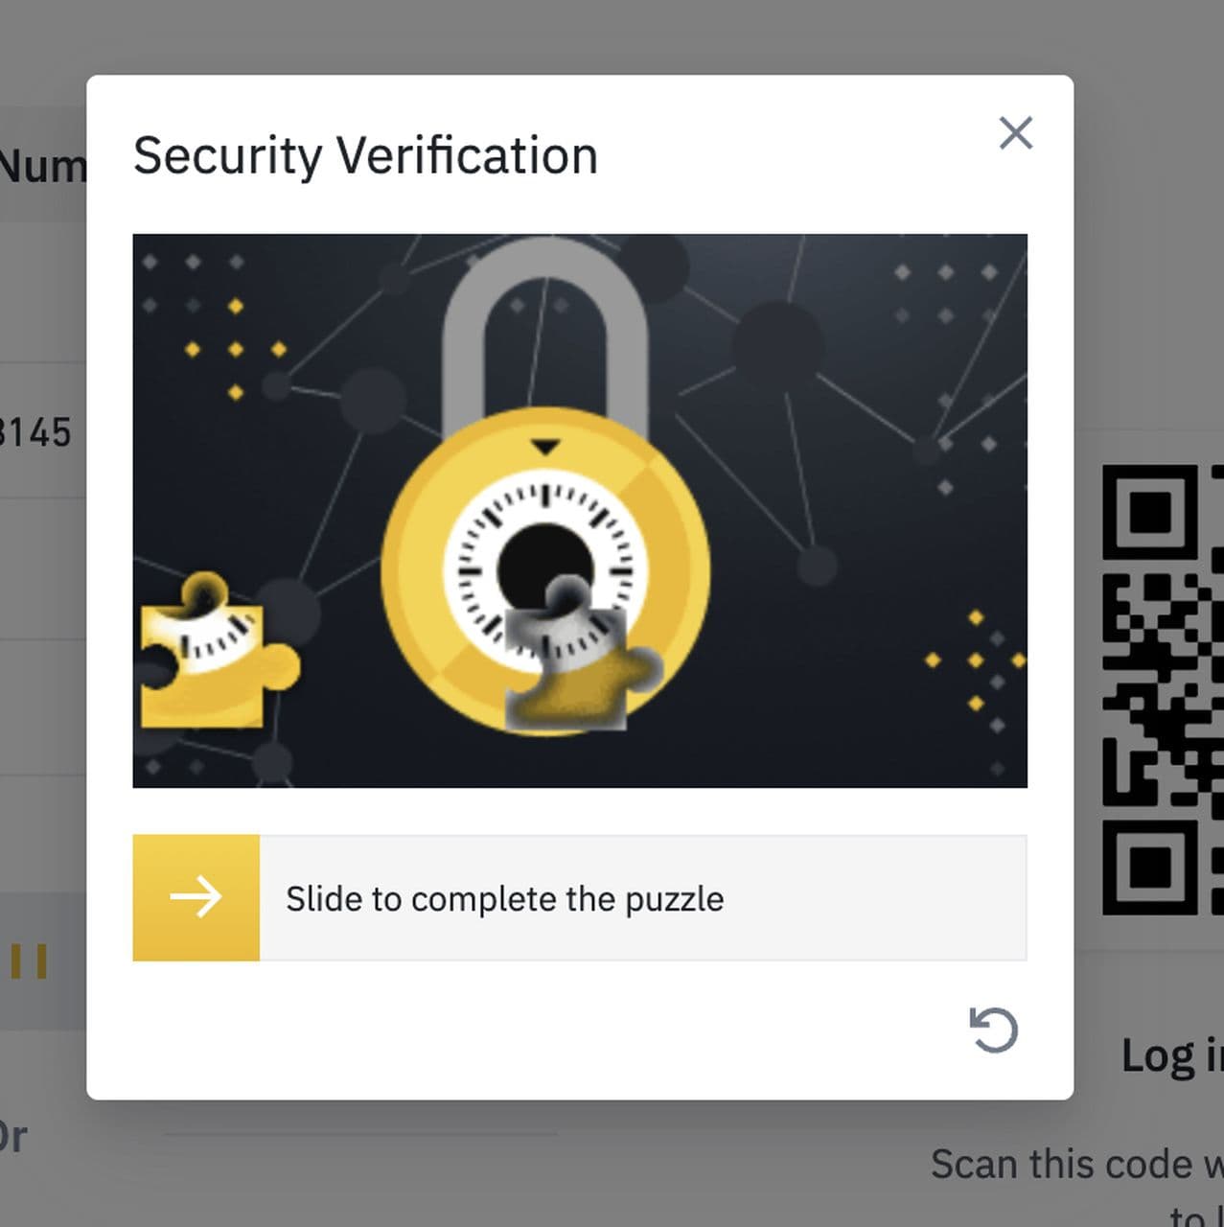This screenshot has width=1224, height=1227.
Task: Click the black triangle marker above the dial
Action: [545, 447]
